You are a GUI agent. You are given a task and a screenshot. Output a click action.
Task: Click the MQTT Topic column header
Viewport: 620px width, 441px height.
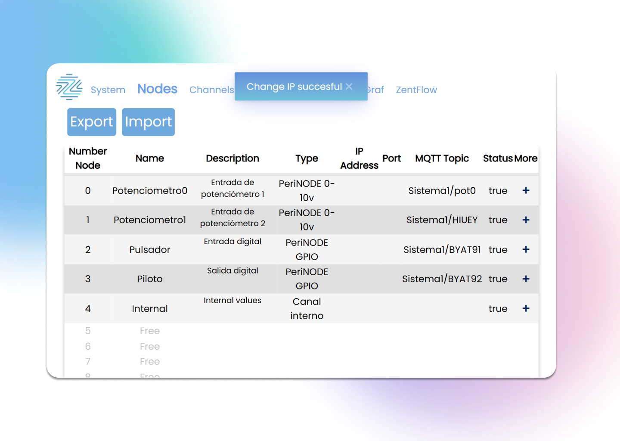tap(442, 158)
